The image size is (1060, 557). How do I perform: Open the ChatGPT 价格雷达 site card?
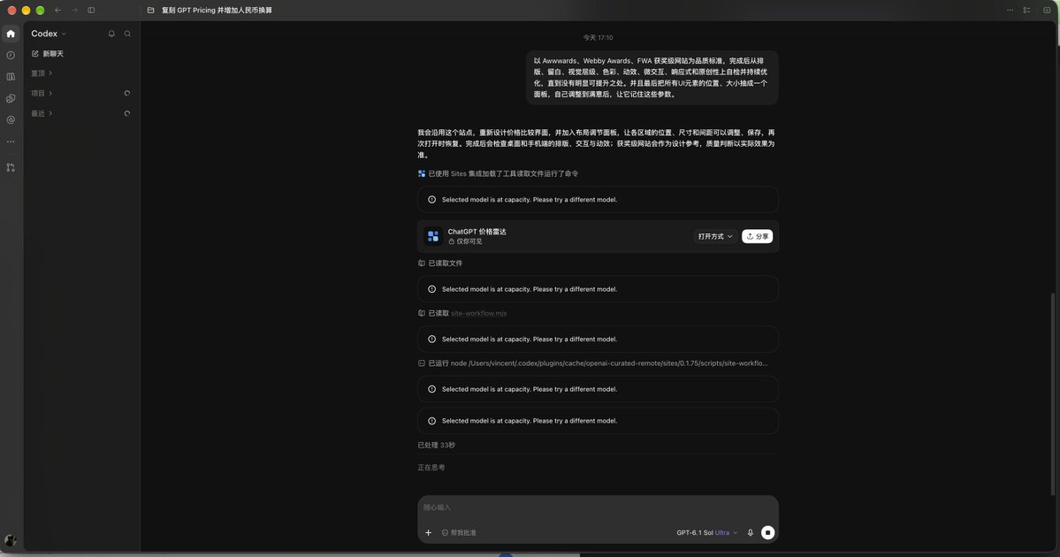point(598,236)
